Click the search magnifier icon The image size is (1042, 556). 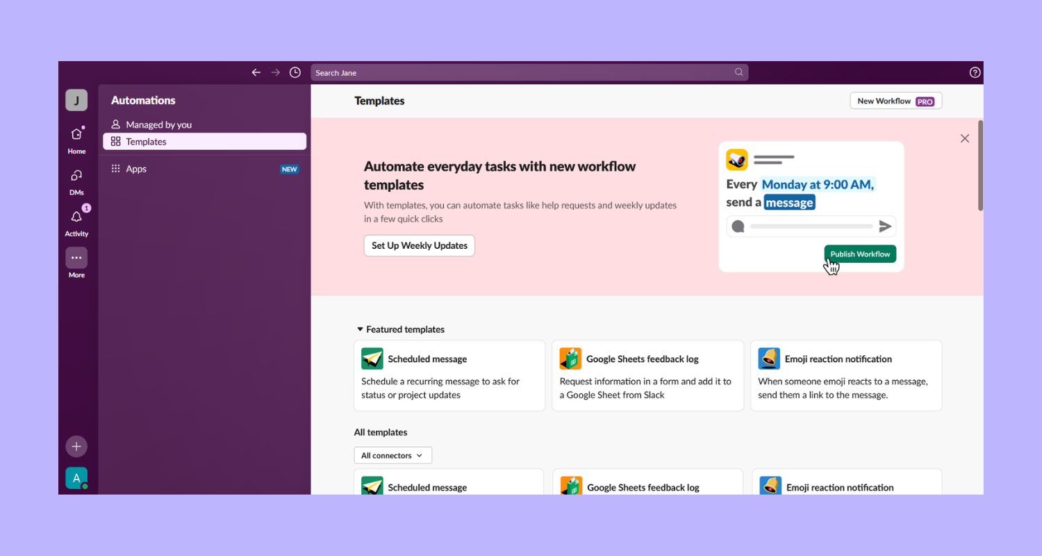[x=739, y=72]
